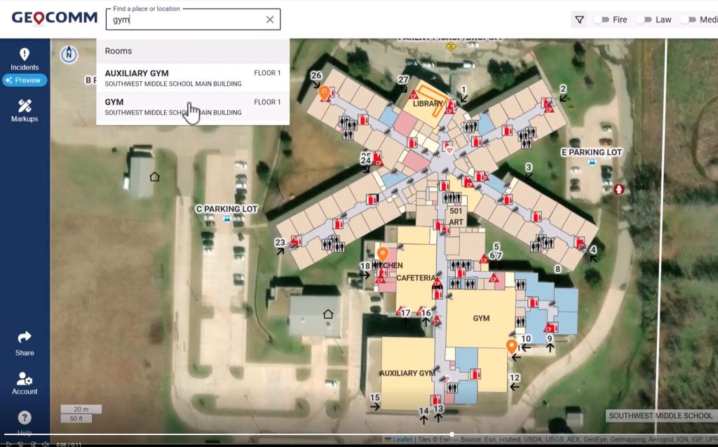Click the E PARKING LOT label
The height and width of the screenshot is (447, 718).
[x=592, y=152]
